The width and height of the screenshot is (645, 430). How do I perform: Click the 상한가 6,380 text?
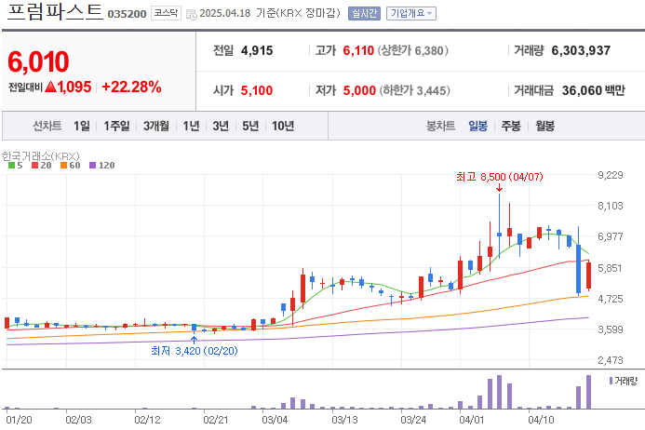click(x=413, y=50)
